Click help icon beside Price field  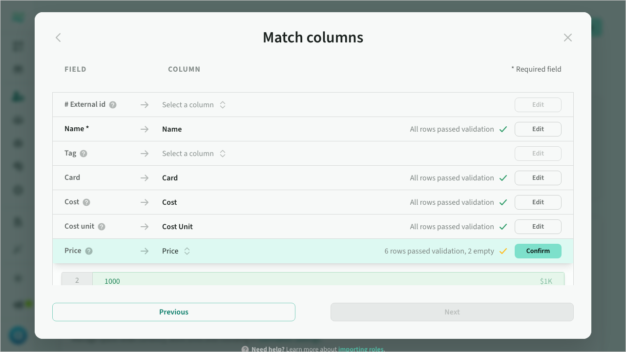point(89,251)
